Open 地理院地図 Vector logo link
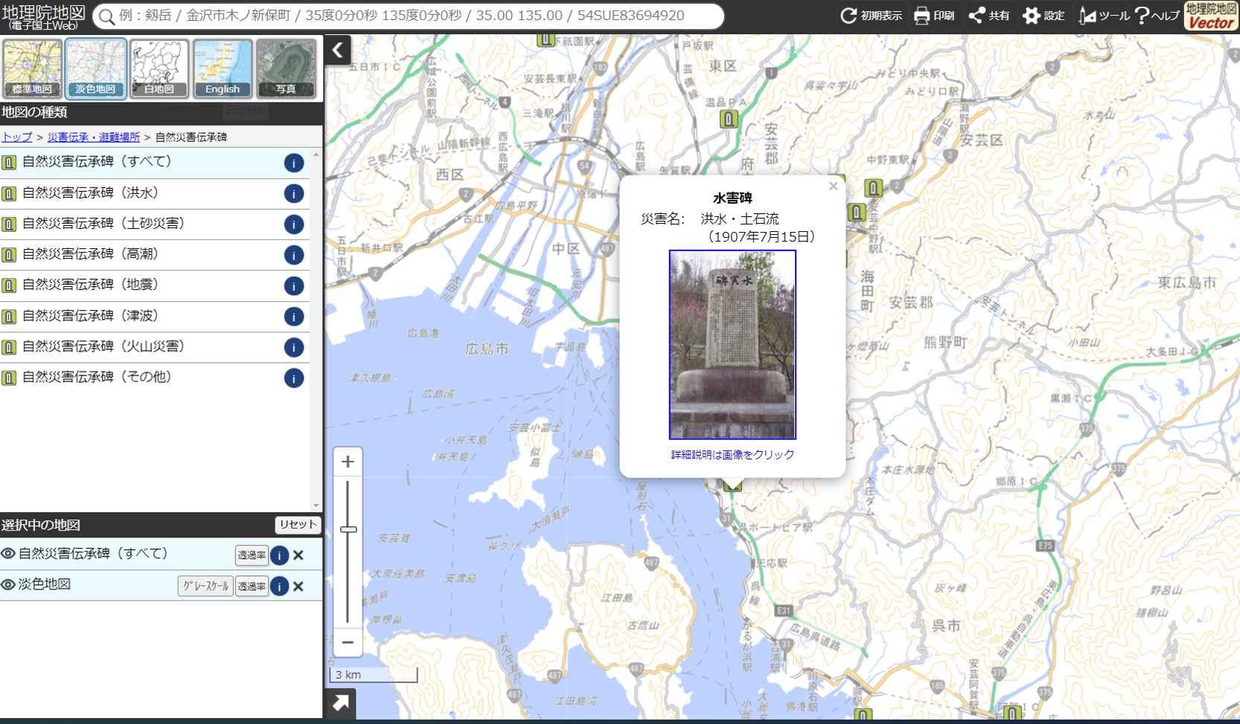Image resolution: width=1240 pixels, height=724 pixels. pos(1210,16)
